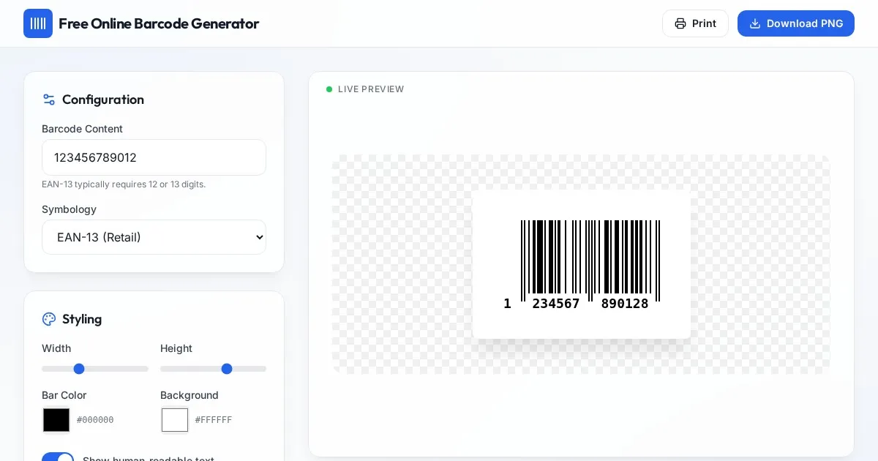The width and height of the screenshot is (878, 461).
Task: Toggle the show human-readable text switch
Action: [58, 458]
